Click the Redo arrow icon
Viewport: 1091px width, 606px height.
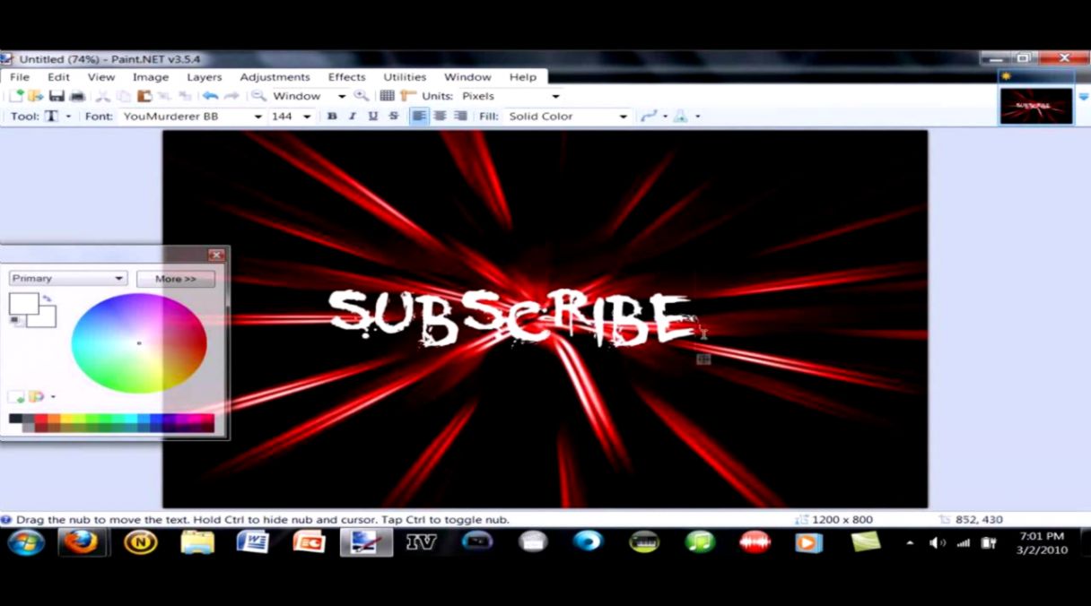[x=231, y=96]
